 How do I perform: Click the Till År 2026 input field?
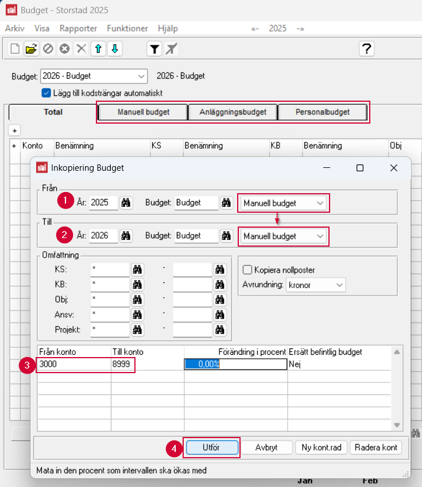tap(103, 236)
